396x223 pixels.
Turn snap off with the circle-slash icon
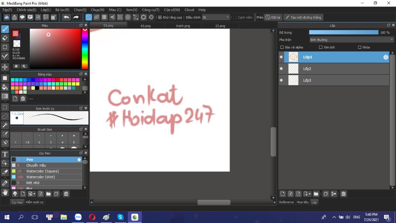(x=89, y=17)
